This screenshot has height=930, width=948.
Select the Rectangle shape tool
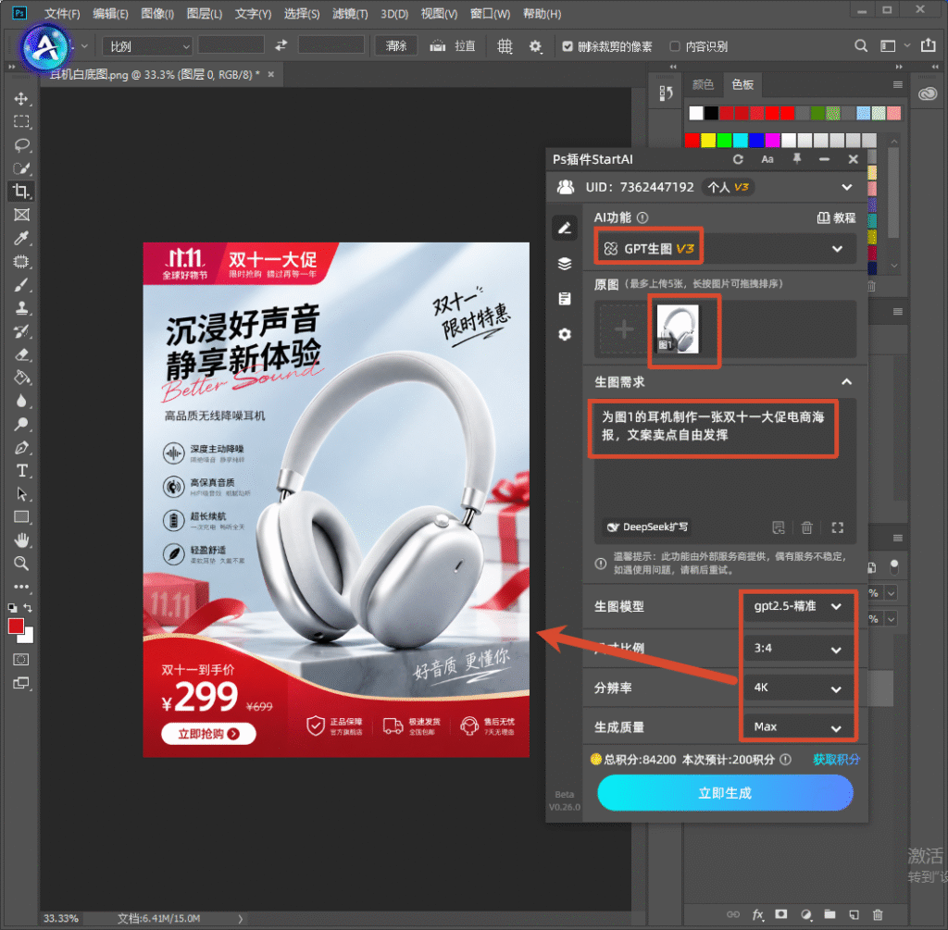[x=21, y=517]
